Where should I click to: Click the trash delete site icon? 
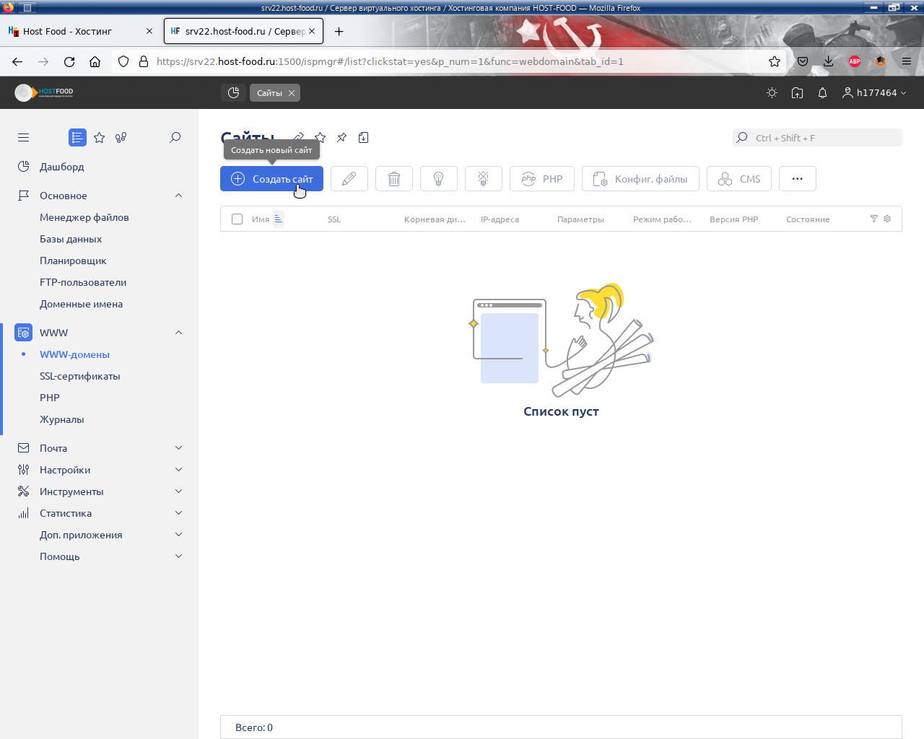(394, 179)
